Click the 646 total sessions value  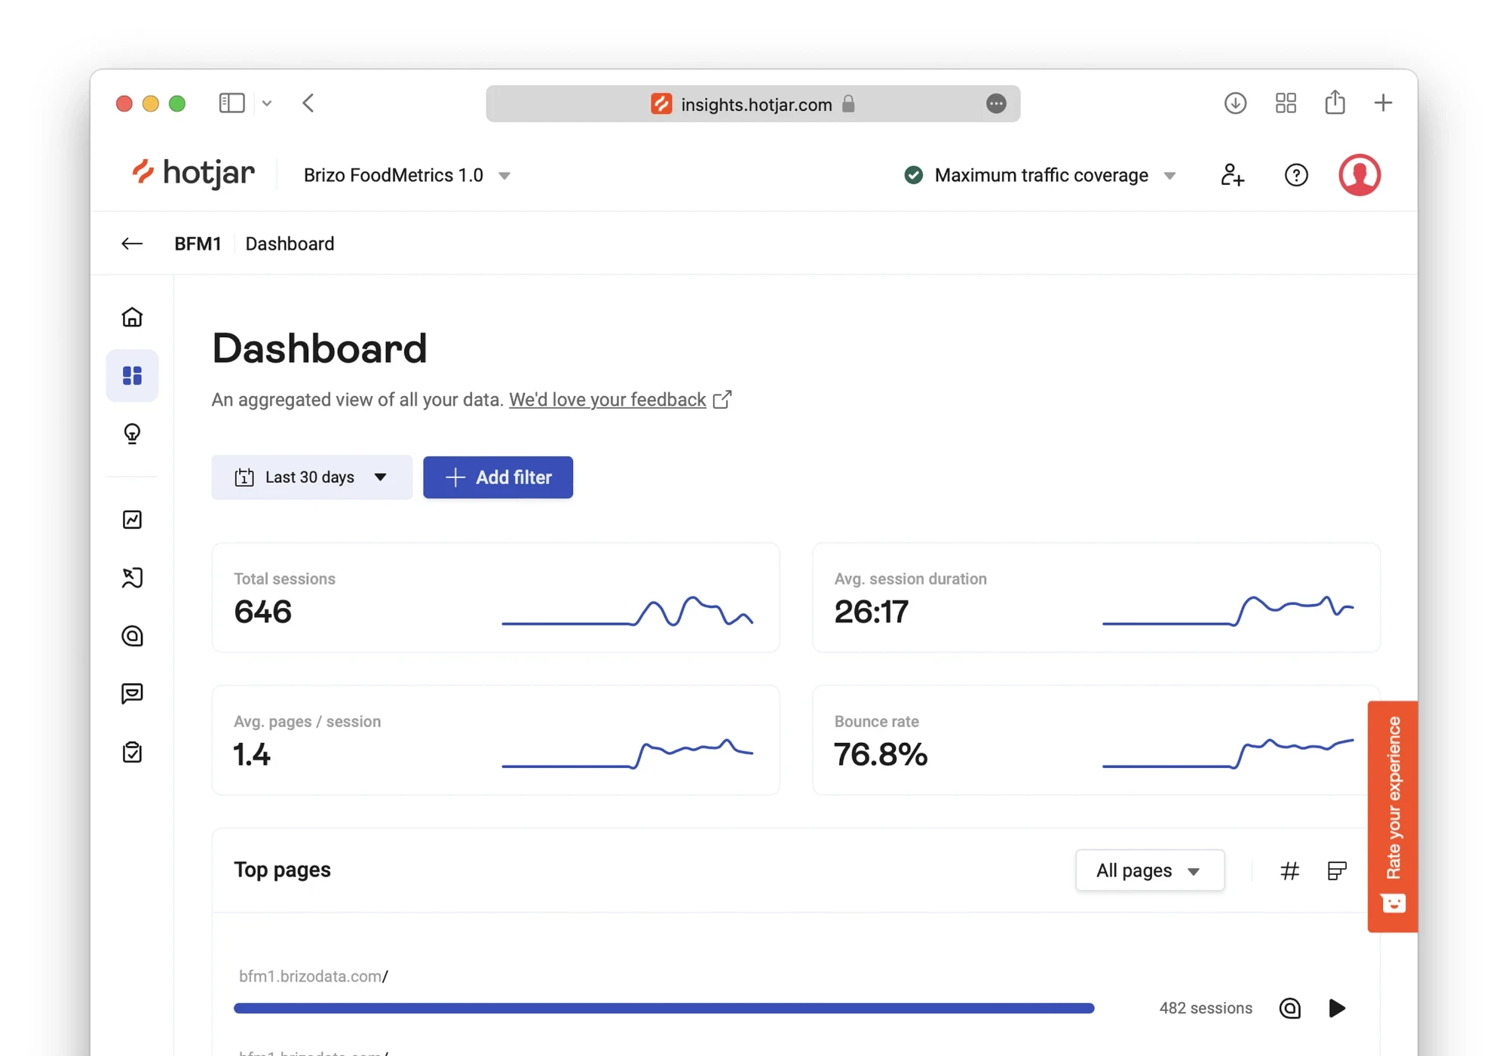(x=262, y=612)
